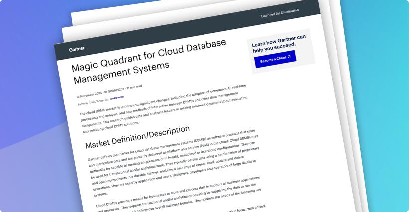Click the paragraph starting 'The cloud DBMS market'
This screenshot has width=409, height=212.
[x=164, y=108]
